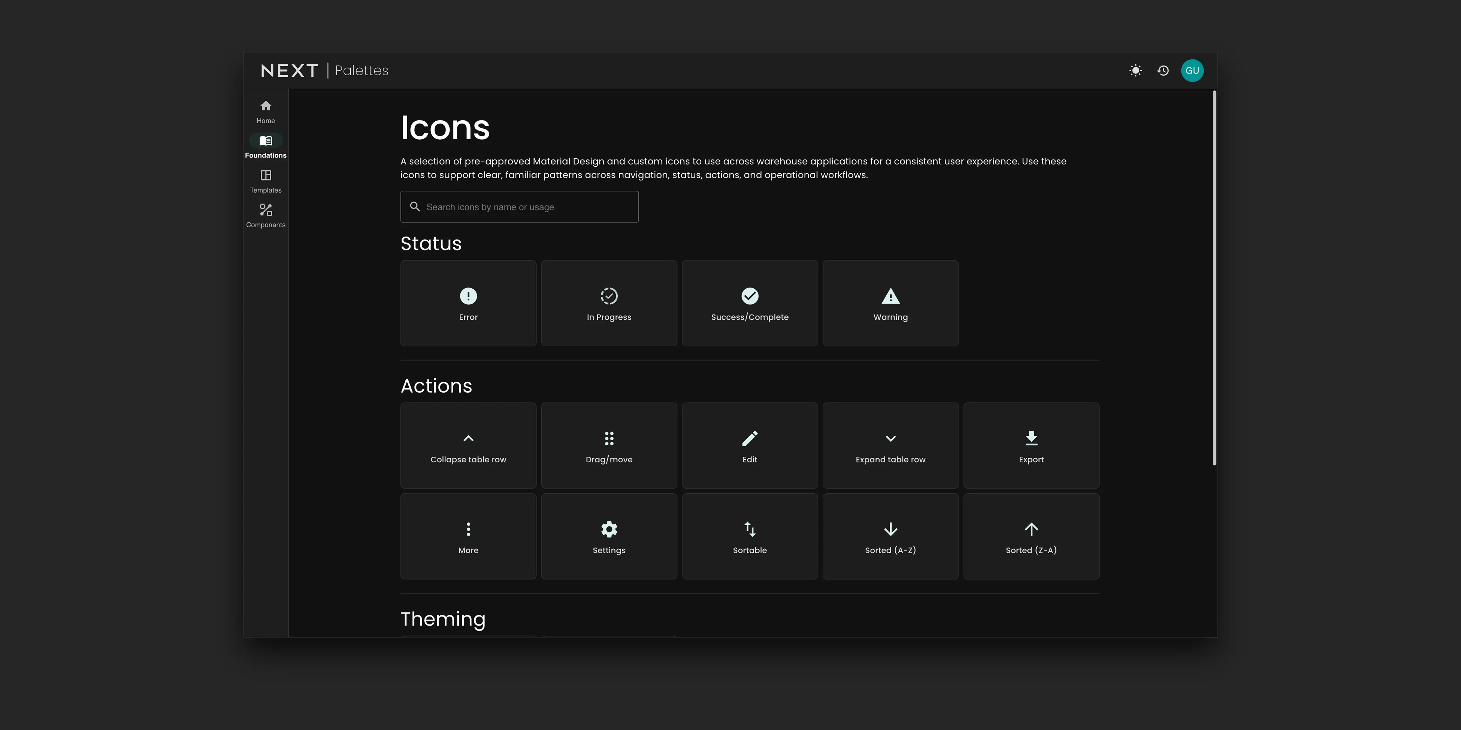Click the Icons page title

coord(445,128)
